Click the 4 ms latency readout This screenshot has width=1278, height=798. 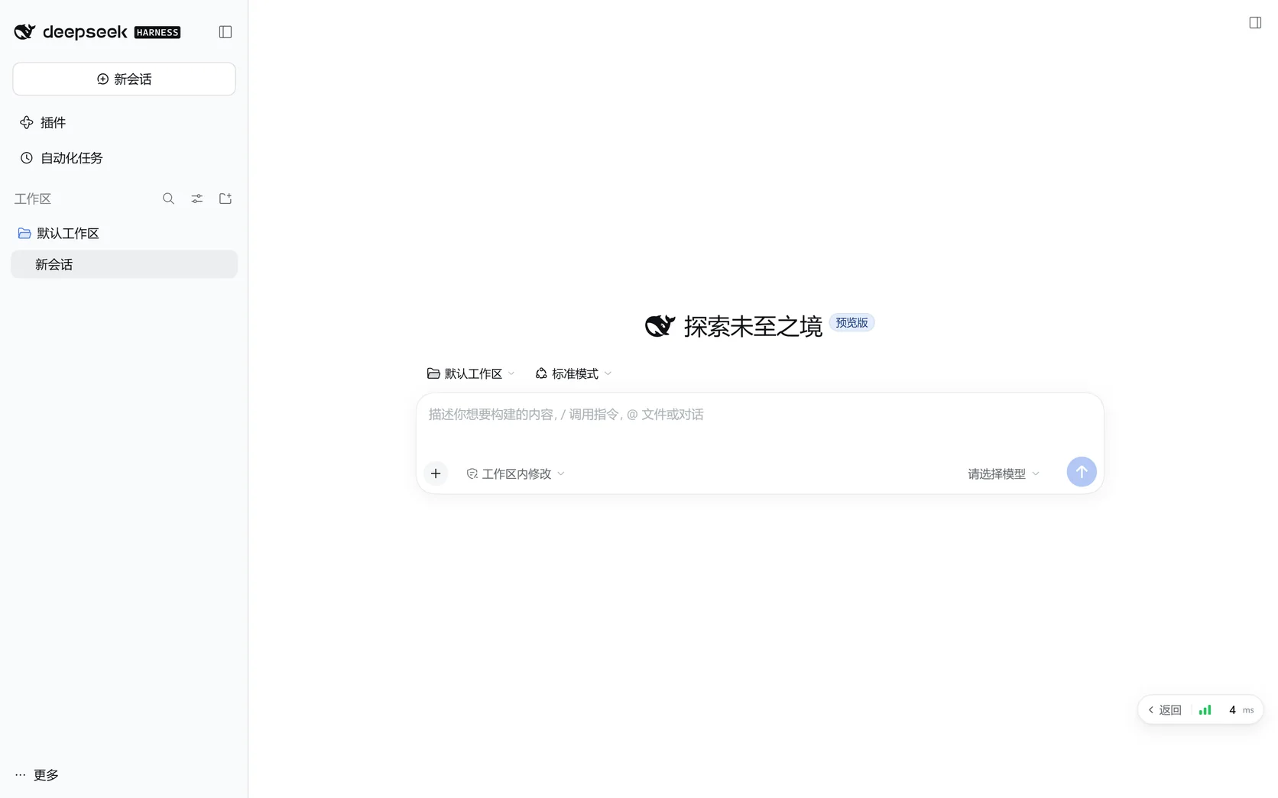[x=1241, y=710]
